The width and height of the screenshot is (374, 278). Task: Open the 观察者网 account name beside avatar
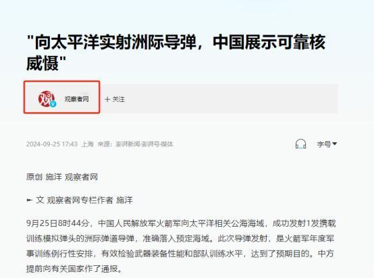[x=76, y=99]
